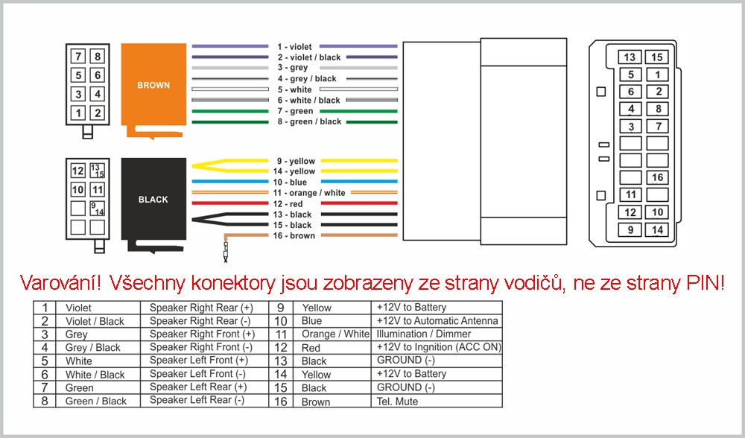The height and width of the screenshot is (438, 745).
Task: Select pin 16 in the right-side connector
Action: tap(656, 177)
